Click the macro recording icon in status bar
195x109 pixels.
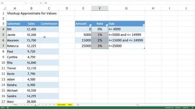point(8,108)
